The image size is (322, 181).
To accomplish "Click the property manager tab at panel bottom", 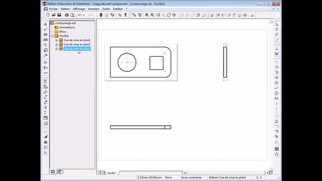I will pos(59,171).
